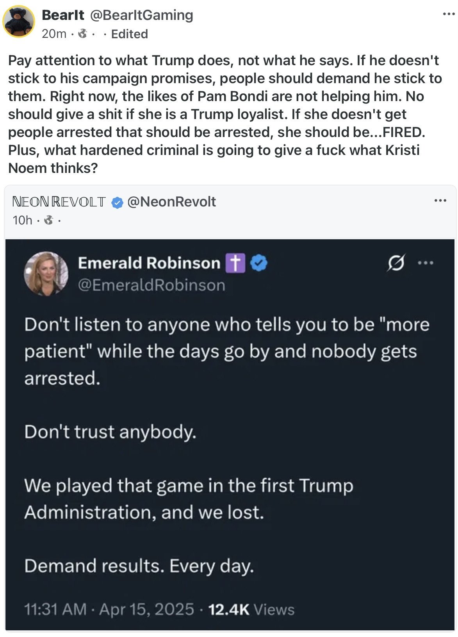Open the @NeonRevolt handle link
Screen dimensions: 458x637
pos(171,202)
